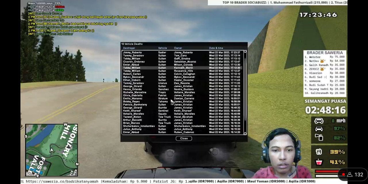Click the red live recording dot

point(343,175)
